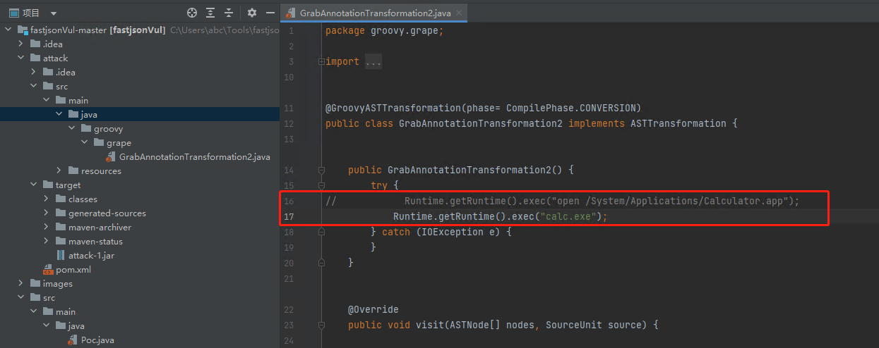The height and width of the screenshot is (348, 879).
Task: Collapse the attack src folder
Action: 33,86
